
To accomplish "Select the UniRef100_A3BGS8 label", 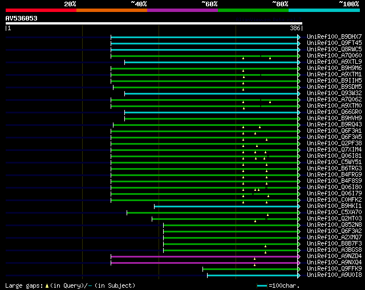I will pos(334,250).
